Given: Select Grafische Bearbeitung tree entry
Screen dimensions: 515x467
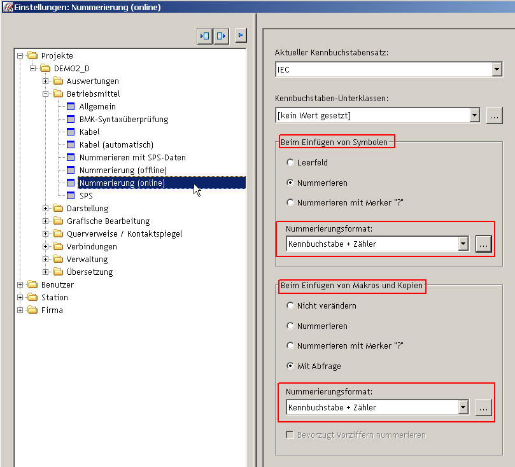Looking at the screenshot, I should 108,221.
